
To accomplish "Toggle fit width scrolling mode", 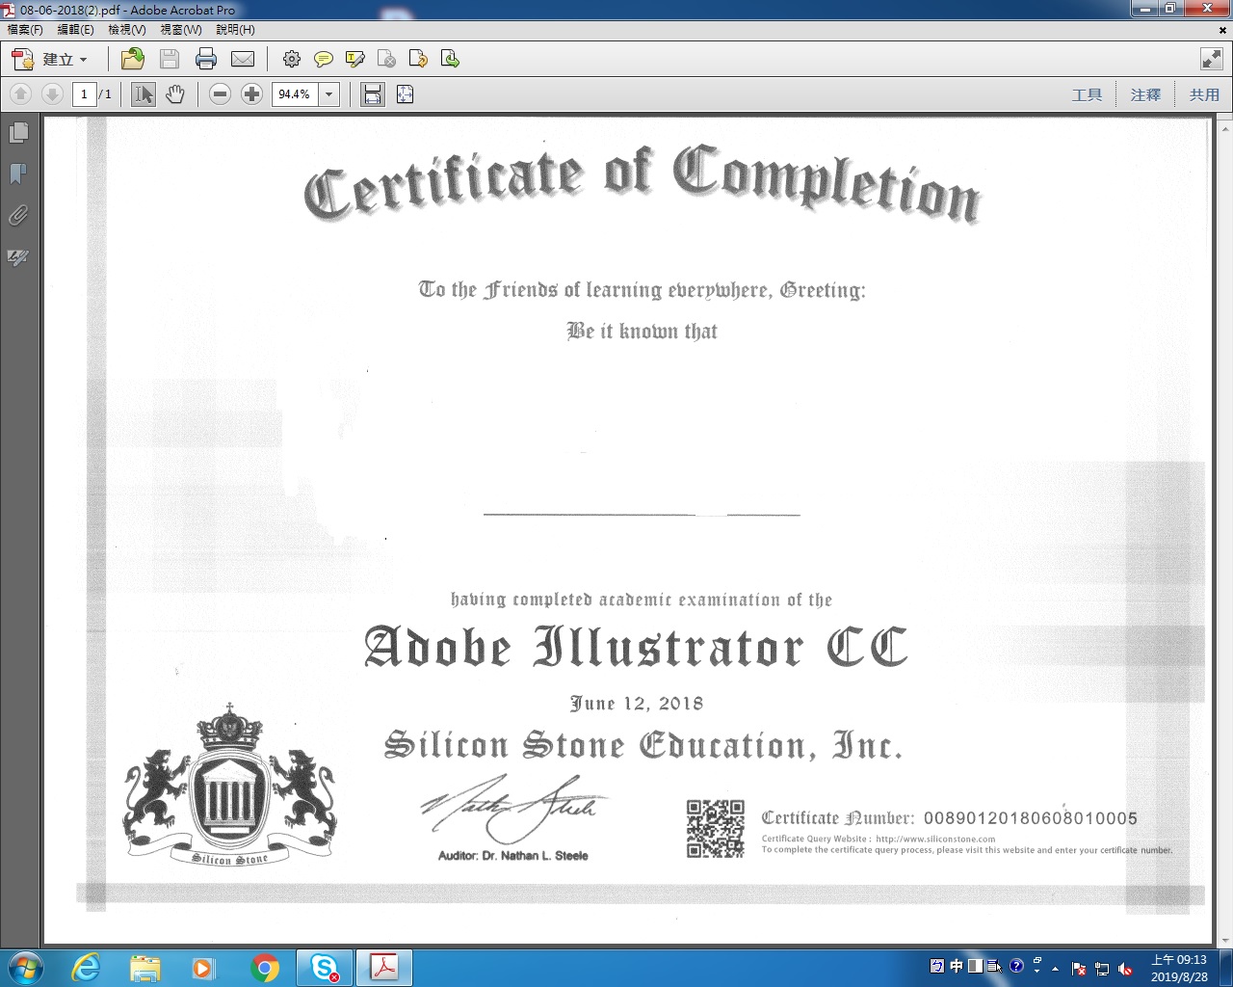I will click(x=373, y=94).
